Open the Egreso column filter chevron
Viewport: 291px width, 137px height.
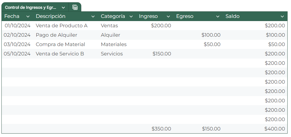point(218,16)
